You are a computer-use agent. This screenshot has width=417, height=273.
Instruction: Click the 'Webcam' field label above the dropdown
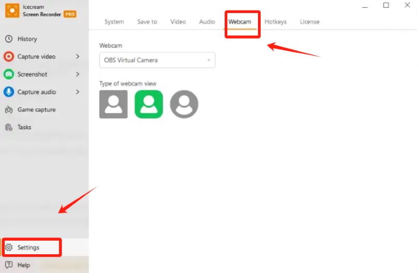(x=111, y=45)
